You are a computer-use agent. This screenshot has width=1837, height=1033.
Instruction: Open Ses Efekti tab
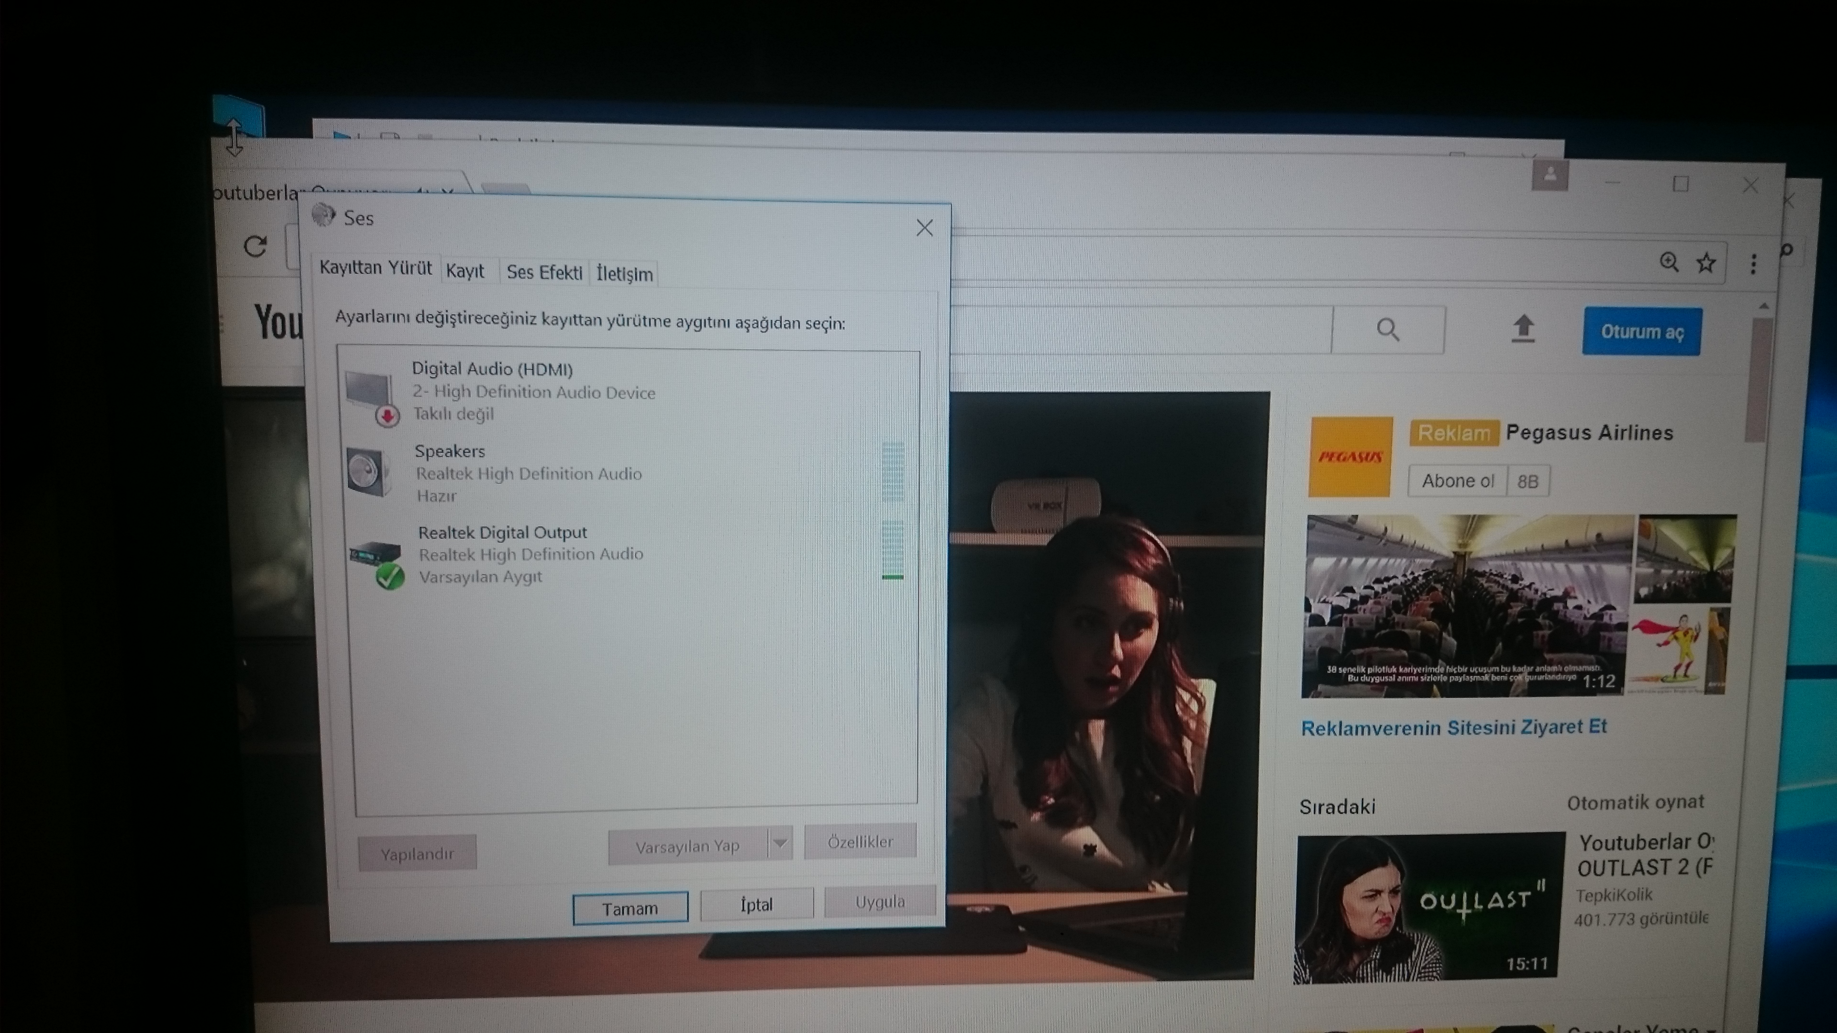point(544,272)
